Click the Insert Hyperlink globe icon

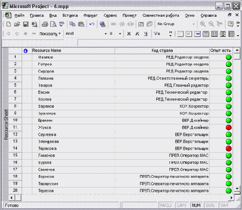click(103, 24)
